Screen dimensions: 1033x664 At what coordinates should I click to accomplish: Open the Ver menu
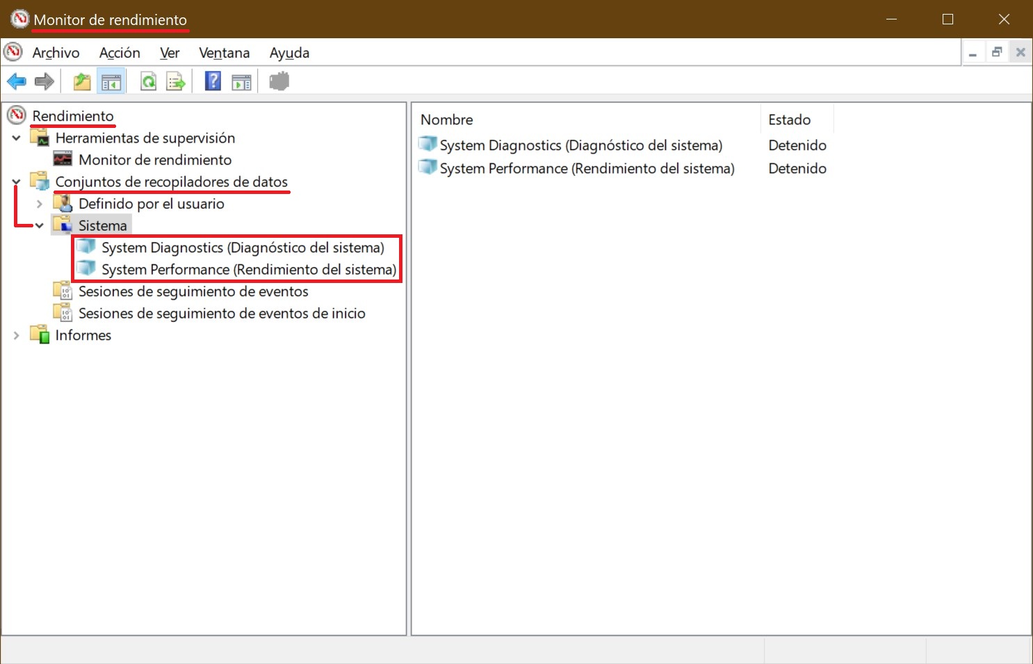point(170,53)
